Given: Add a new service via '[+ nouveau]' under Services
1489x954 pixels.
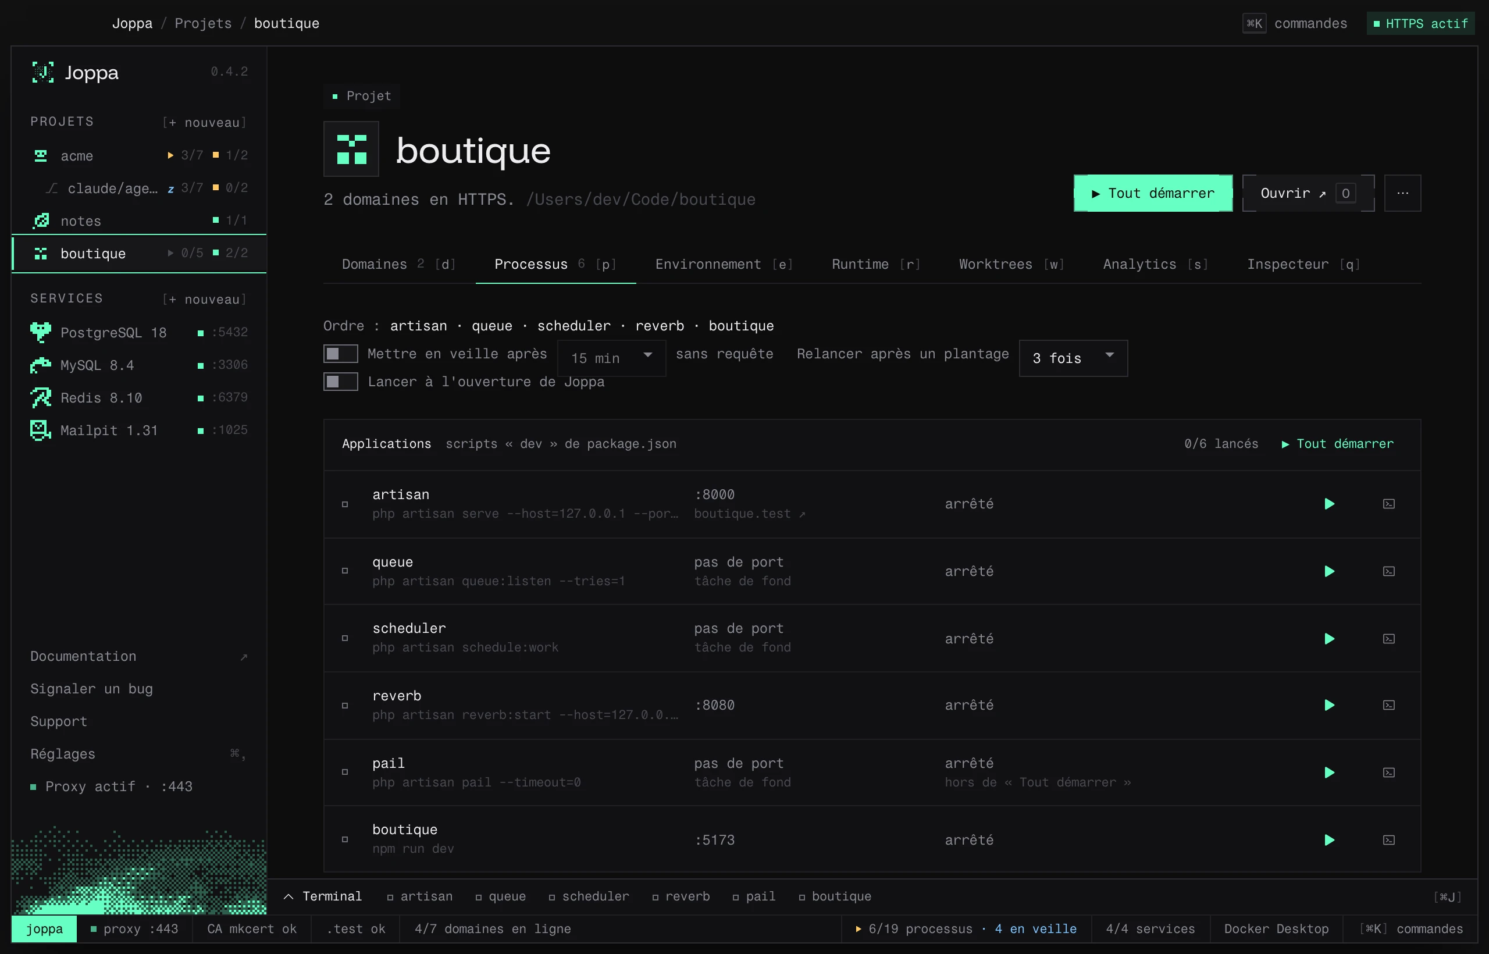Looking at the screenshot, I should point(204,300).
